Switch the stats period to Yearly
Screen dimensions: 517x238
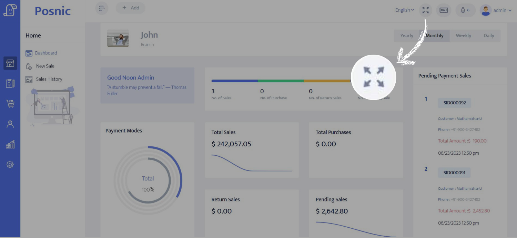click(x=406, y=35)
